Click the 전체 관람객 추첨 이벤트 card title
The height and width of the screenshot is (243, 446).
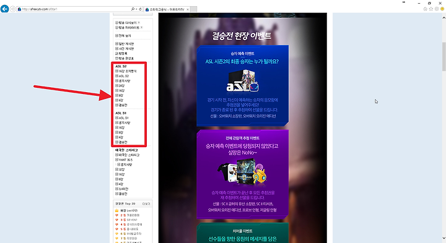[x=242, y=139]
